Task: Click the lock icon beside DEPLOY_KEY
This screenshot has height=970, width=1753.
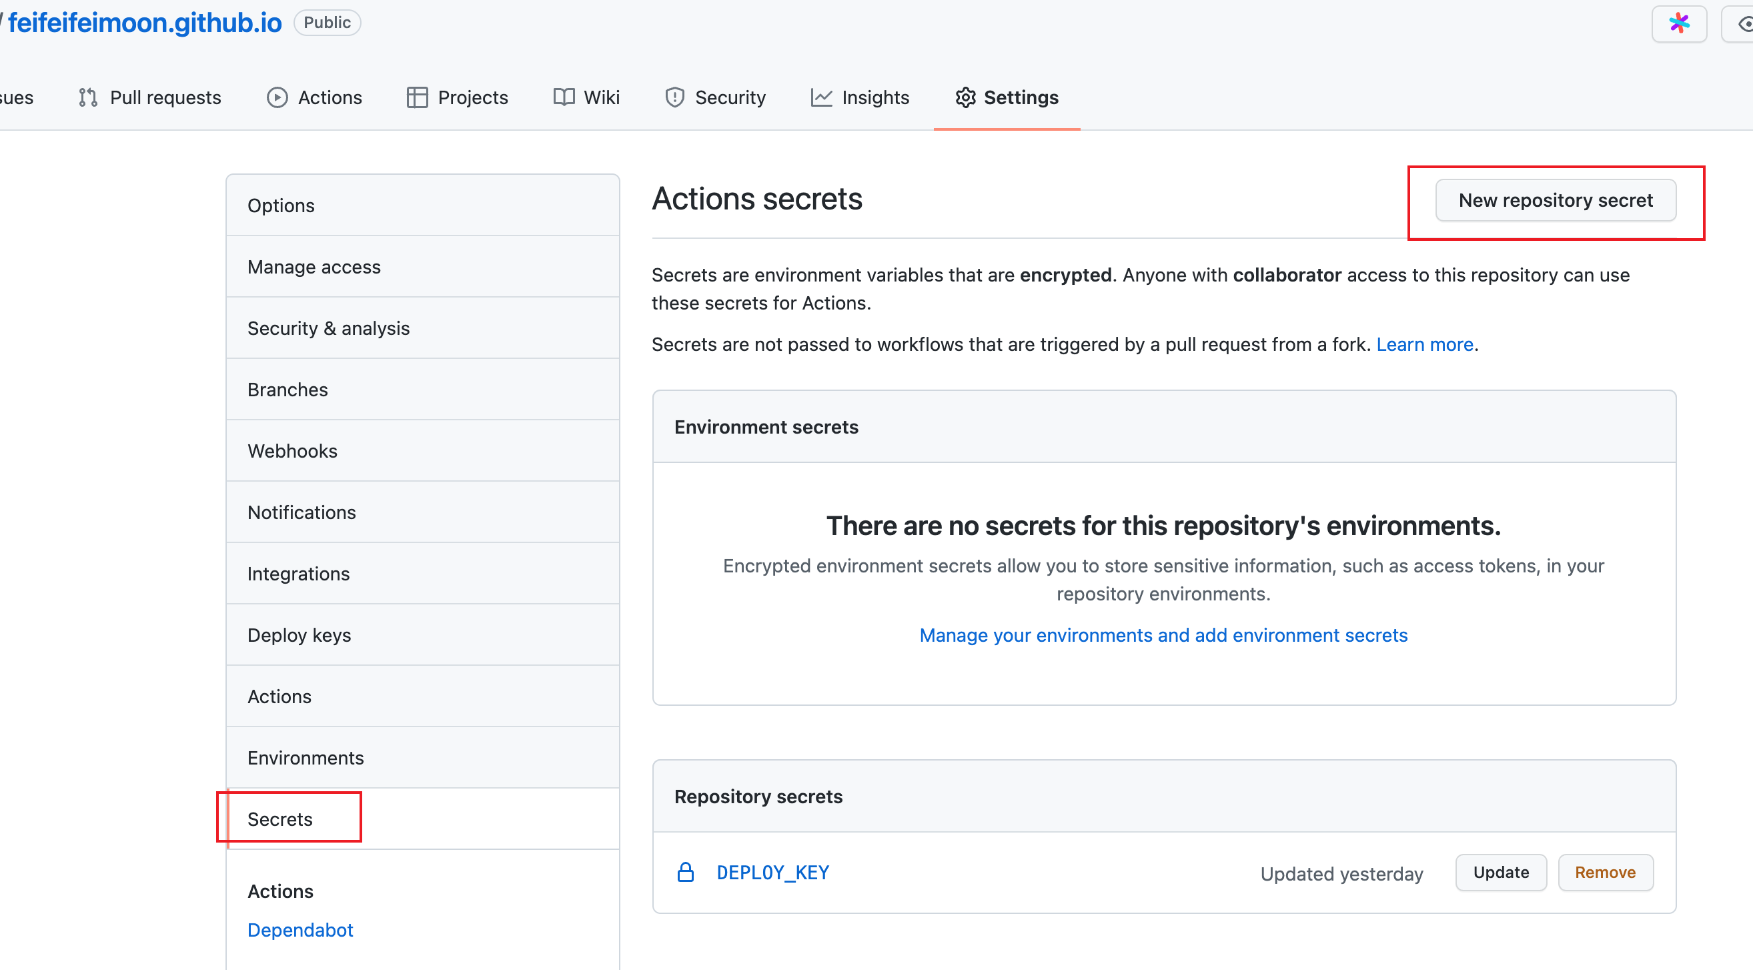Action: tap(685, 872)
